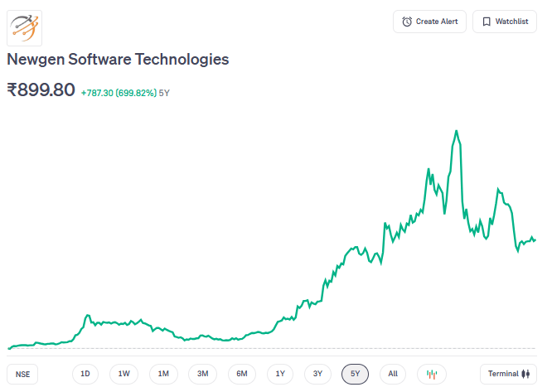Screen dimensions: 552x392
Task: Switch to the candlestick chart type icon
Action: (x=431, y=374)
